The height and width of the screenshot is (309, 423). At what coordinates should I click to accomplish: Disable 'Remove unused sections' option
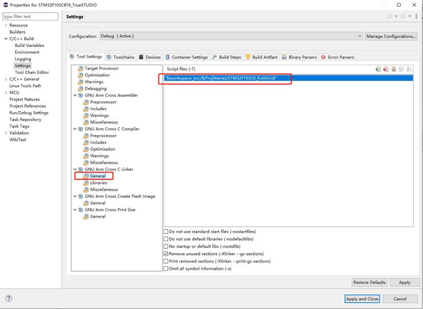[x=166, y=253]
